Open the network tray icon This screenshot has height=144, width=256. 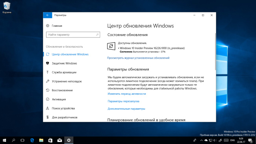tap(211, 140)
